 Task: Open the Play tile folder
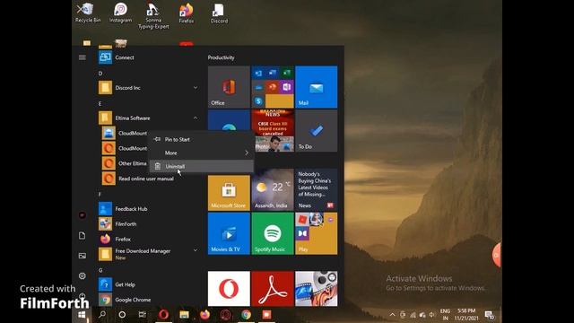pos(317,233)
